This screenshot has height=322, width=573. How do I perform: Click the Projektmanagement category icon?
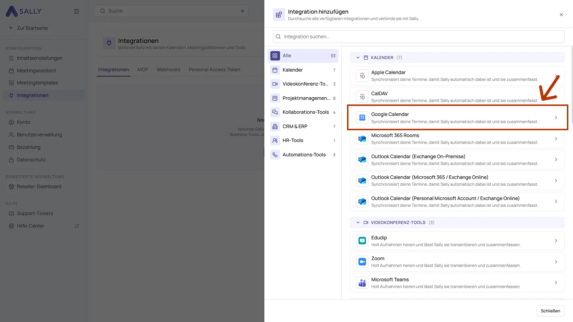tap(275, 98)
